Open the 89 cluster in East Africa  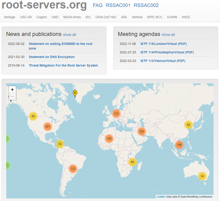click(x=132, y=162)
